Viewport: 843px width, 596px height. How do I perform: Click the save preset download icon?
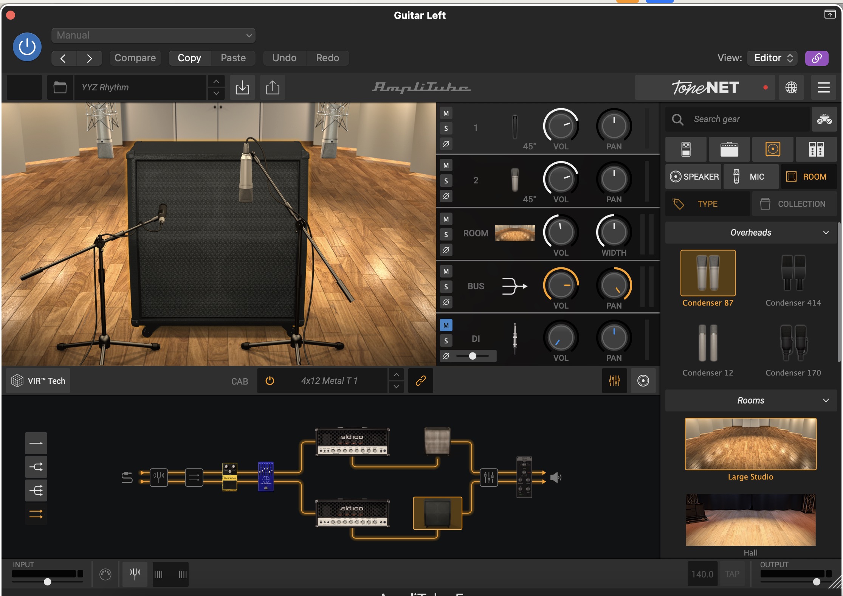[x=242, y=87]
